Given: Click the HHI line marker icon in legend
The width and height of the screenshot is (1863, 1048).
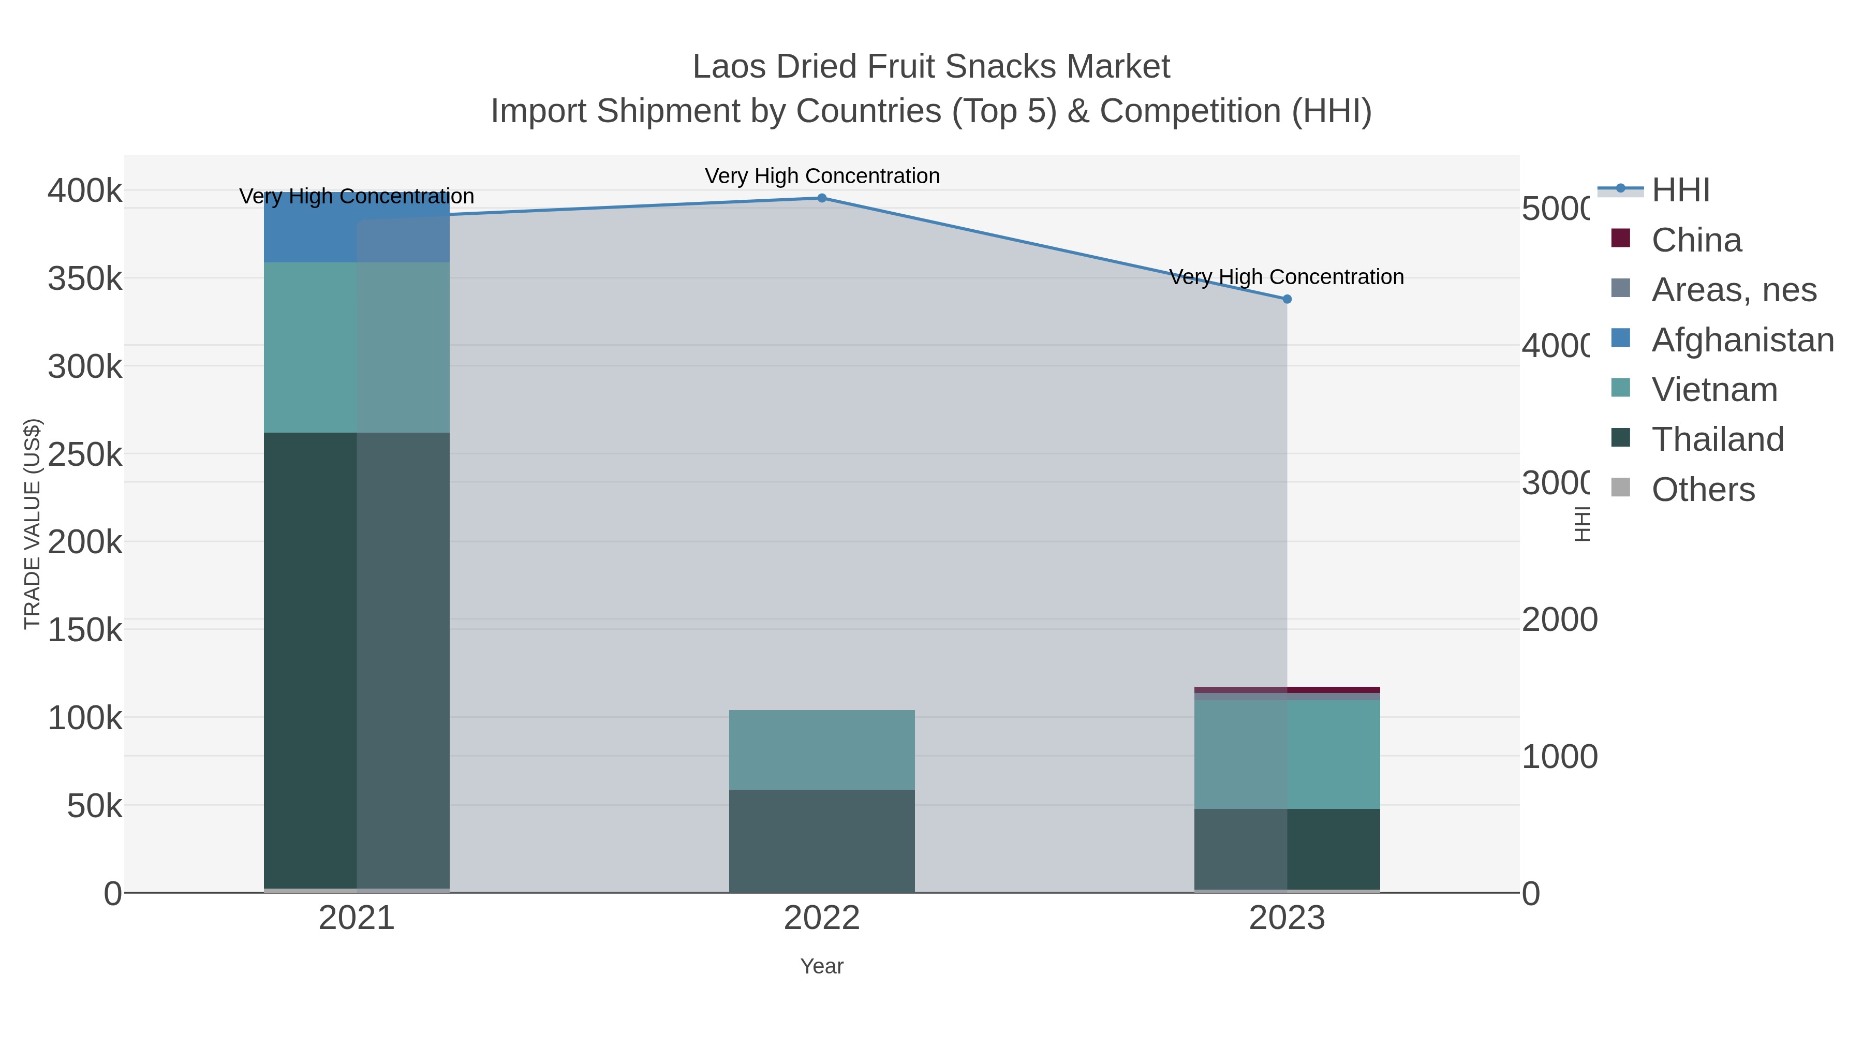Looking at the screenshot, I should pyautogui.click(x=1620, y=189).
